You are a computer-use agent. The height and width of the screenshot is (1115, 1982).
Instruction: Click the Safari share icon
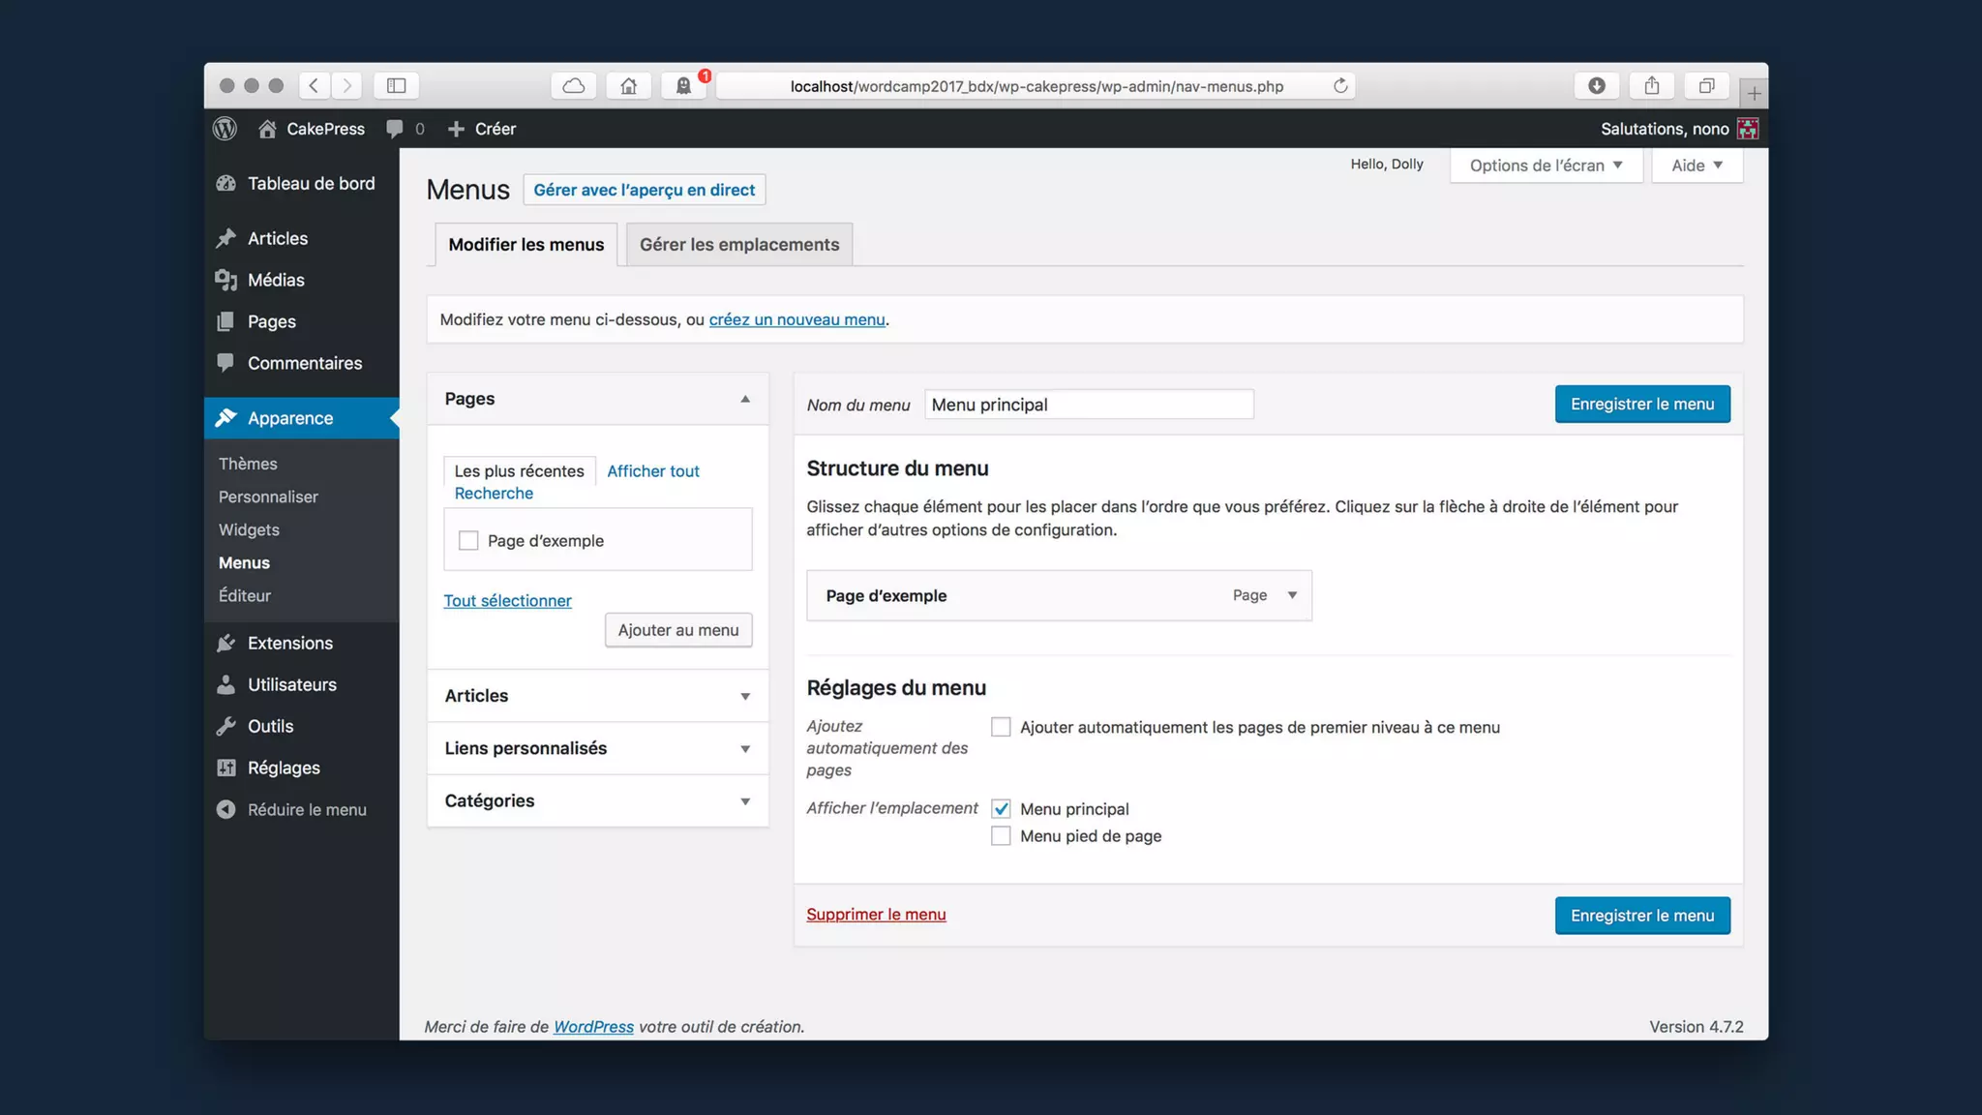click(1651, 86)
